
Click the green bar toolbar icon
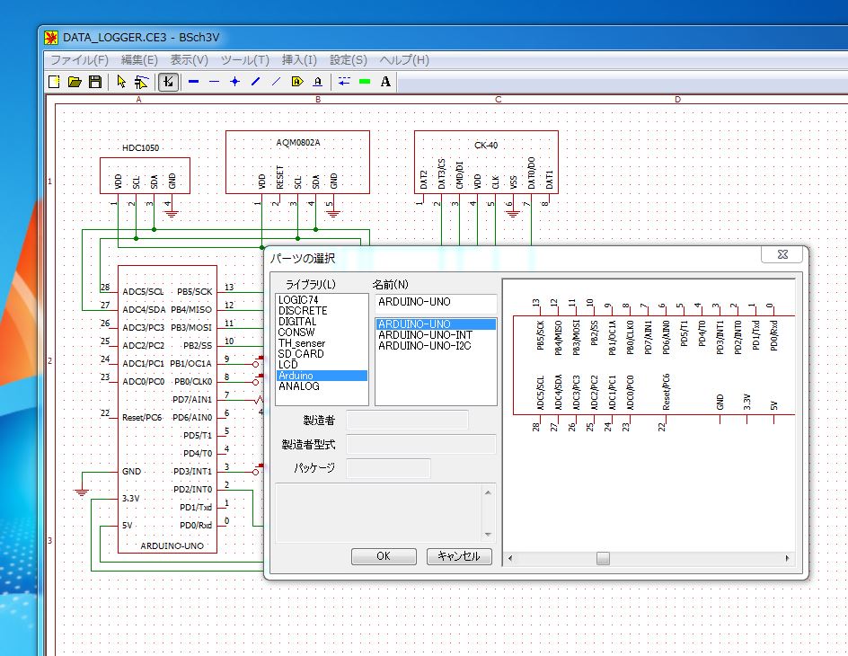pyautogui.click(x=365, y=82)
